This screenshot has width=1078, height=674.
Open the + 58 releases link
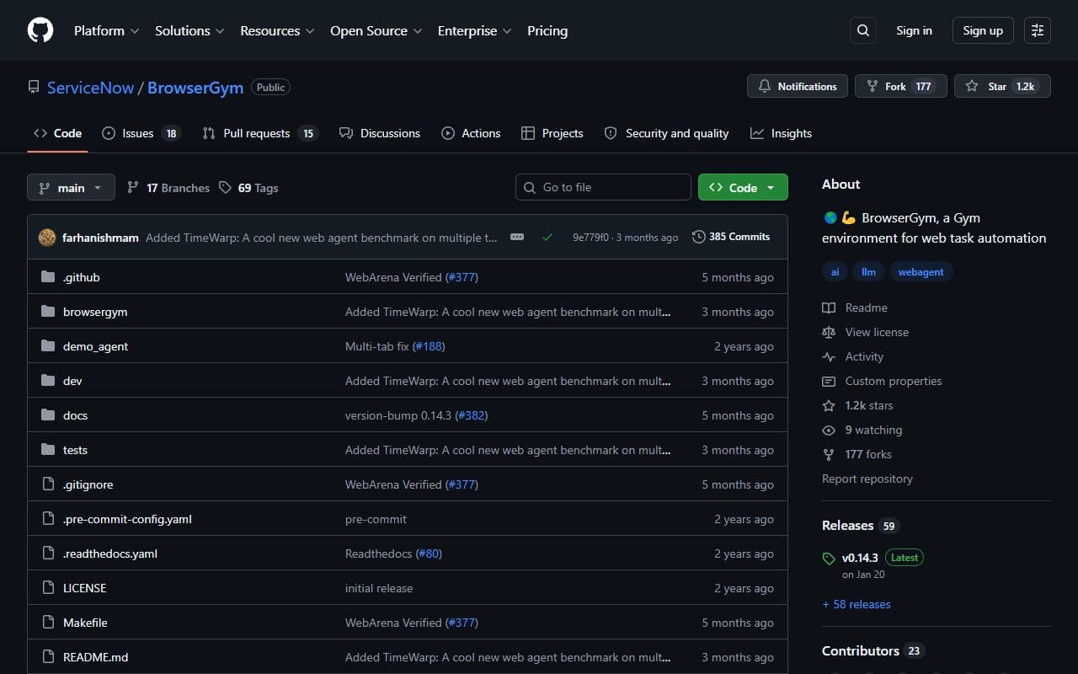click(857, 604)
